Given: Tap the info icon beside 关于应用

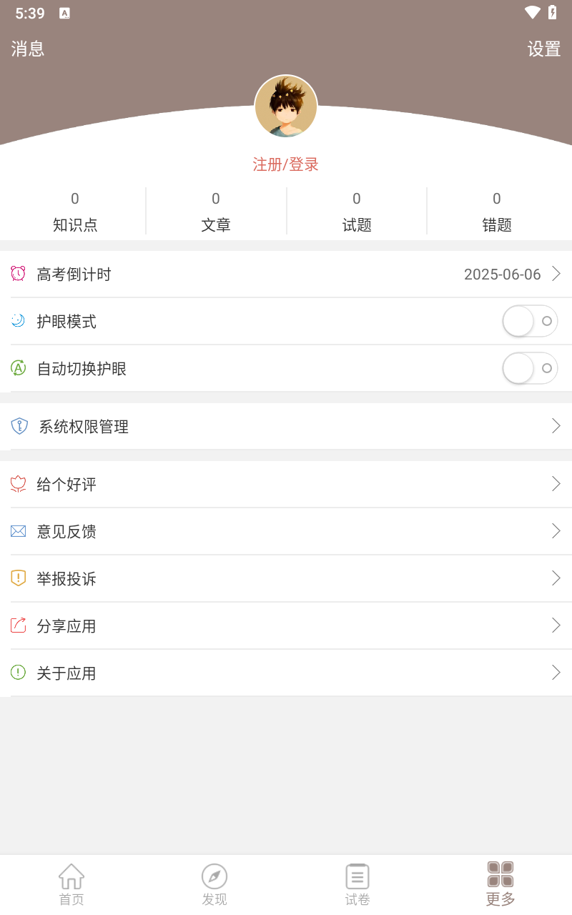Looking at the screenshot, I should (18, 673).
